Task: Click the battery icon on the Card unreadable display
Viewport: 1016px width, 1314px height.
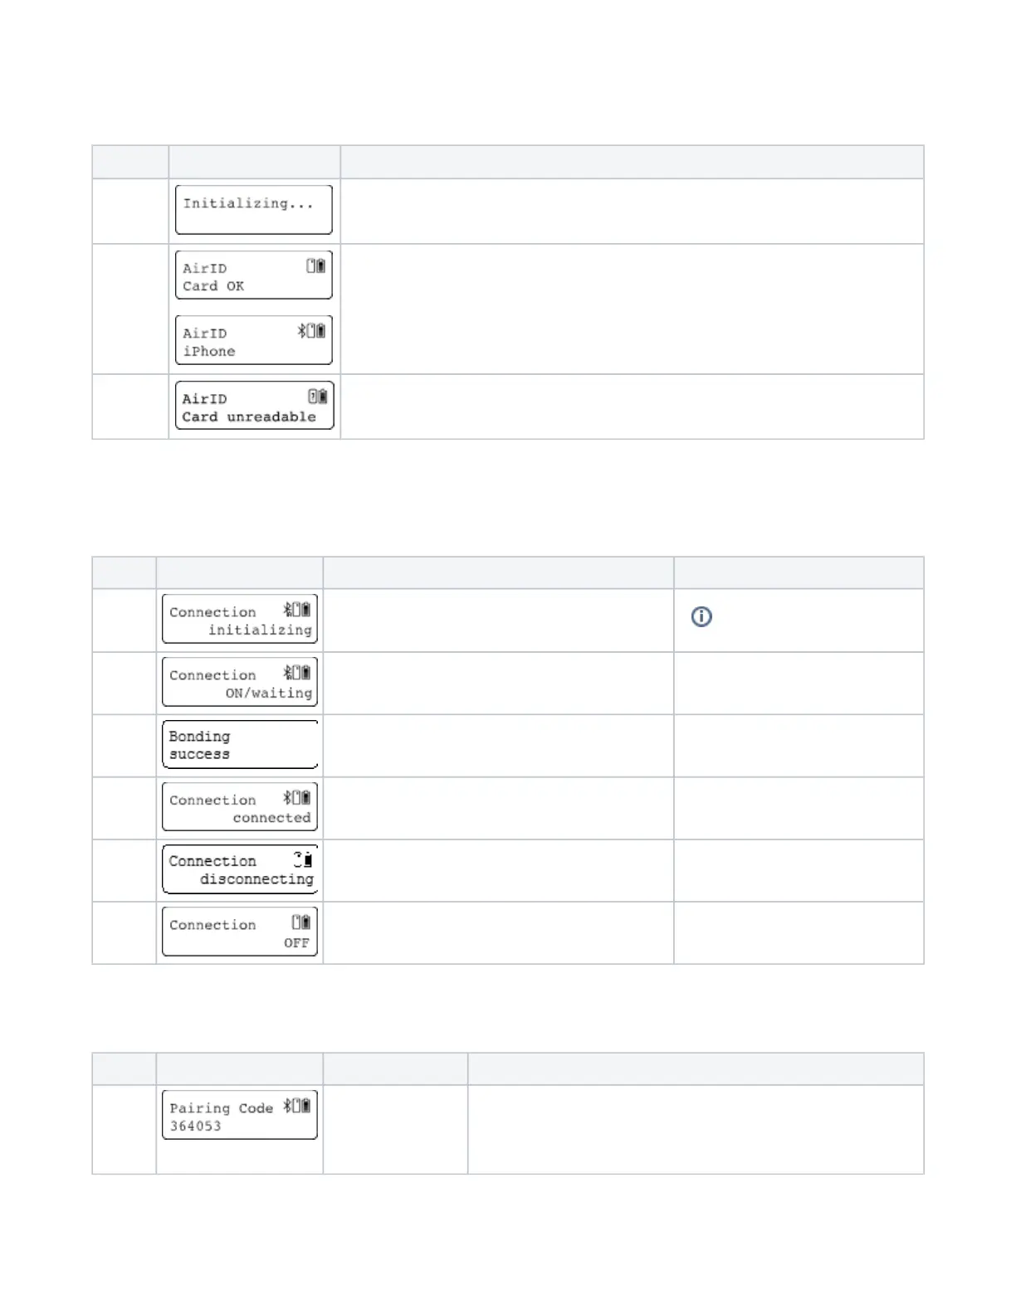Action: (x=322, y=397)
